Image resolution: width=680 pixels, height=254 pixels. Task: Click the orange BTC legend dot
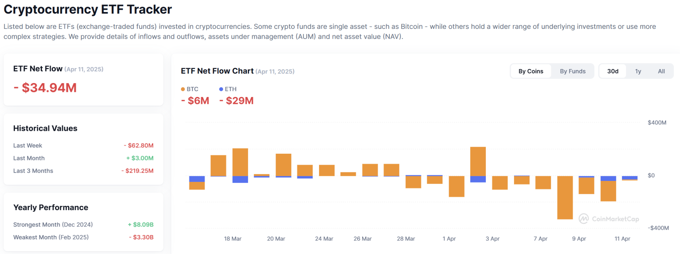[183, 89]
